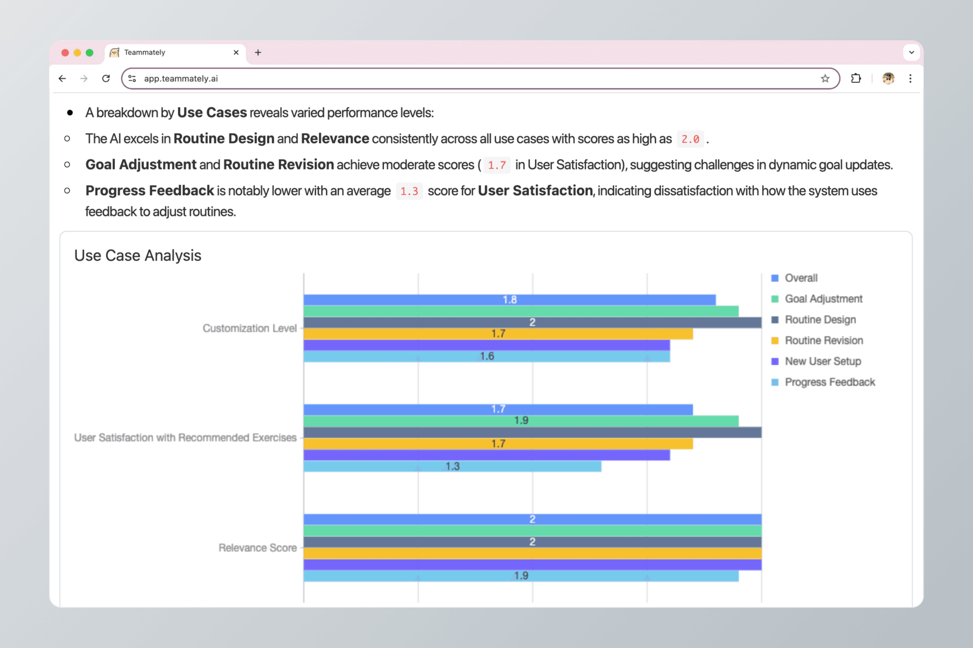Expand the tab search dropdown chevron

click(x=911, y=52)
